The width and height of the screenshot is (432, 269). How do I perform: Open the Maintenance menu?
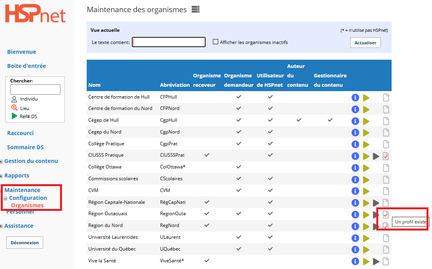click(22, 190)
